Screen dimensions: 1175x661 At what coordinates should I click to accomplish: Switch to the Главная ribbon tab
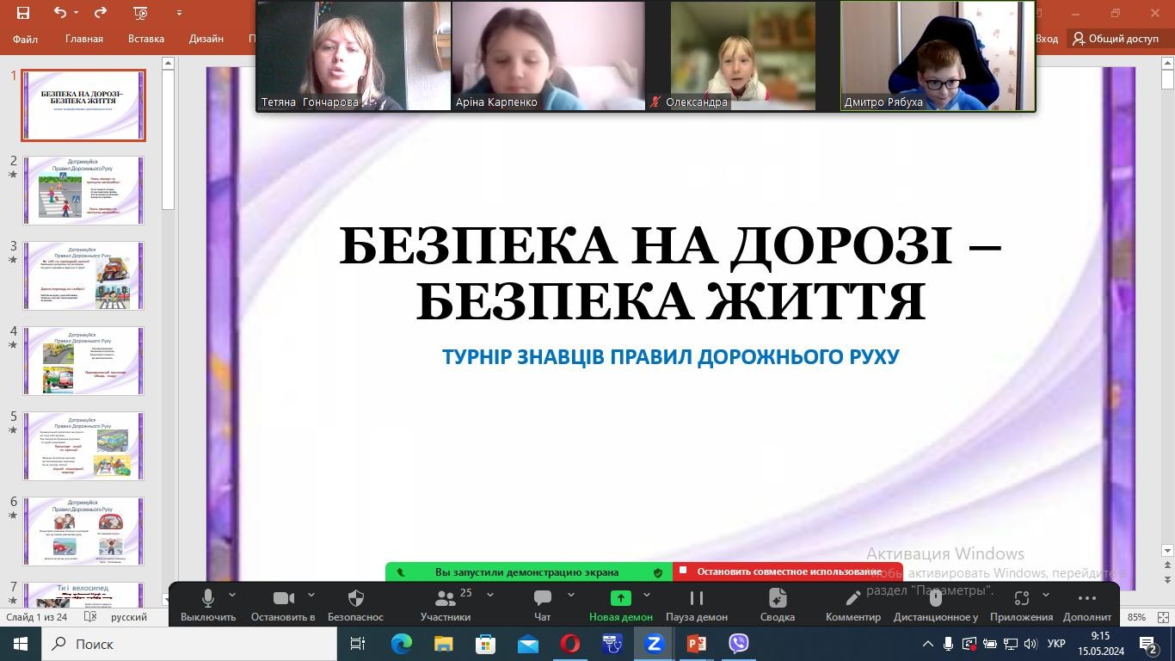click(83, 39)
